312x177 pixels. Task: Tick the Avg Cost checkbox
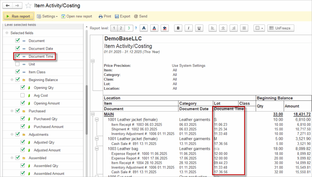pos(23,96)
